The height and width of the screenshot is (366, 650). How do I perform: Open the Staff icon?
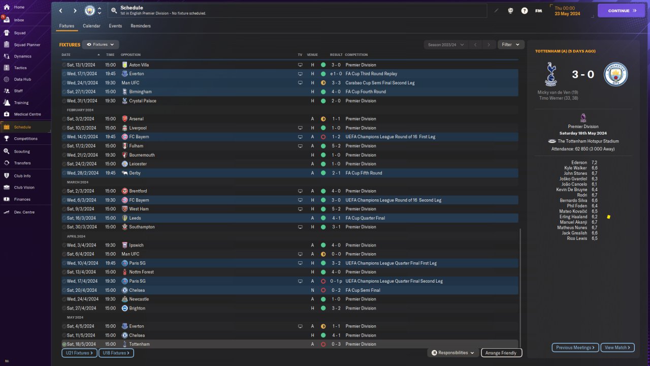[x=6, y=91]
